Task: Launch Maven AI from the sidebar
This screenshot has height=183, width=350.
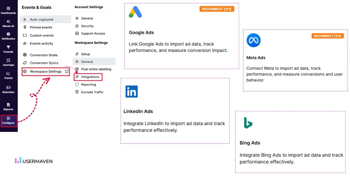Action: [x=8, y=23]
